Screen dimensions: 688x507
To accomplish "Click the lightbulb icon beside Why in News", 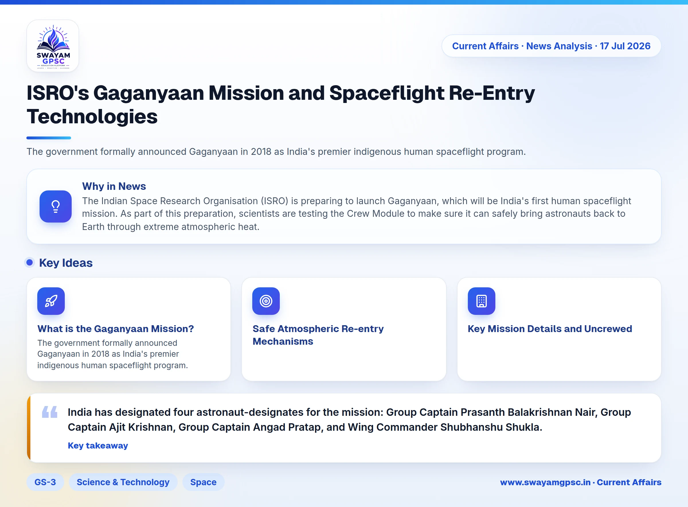I will pos(56,206).
